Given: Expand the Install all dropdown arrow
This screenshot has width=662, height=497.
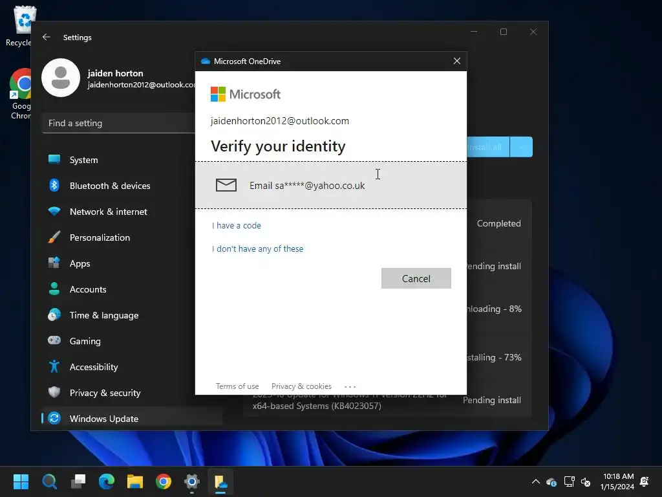Looking at the screenshot, I should coord(522,147).
